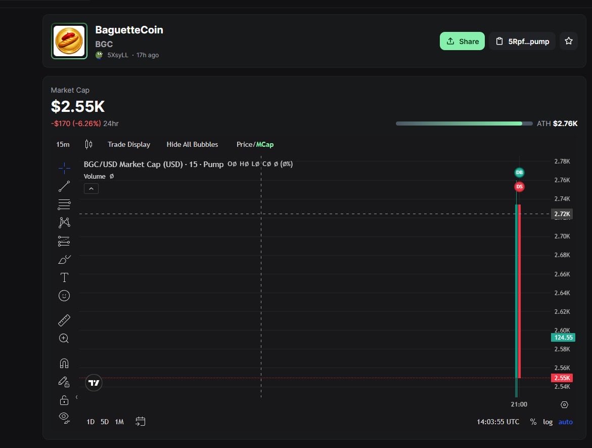Click the $2.55K market cap value

(x=78, y=106)
